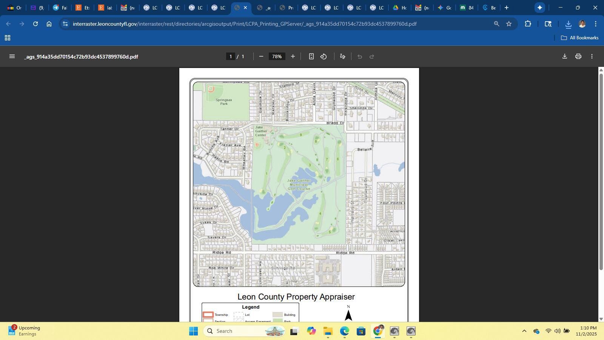Image resolution: width=604 pixels, height=340 pixels.
Task: Click the vertical scrollbar in PDF viewer
Action: tap(601, 170)
